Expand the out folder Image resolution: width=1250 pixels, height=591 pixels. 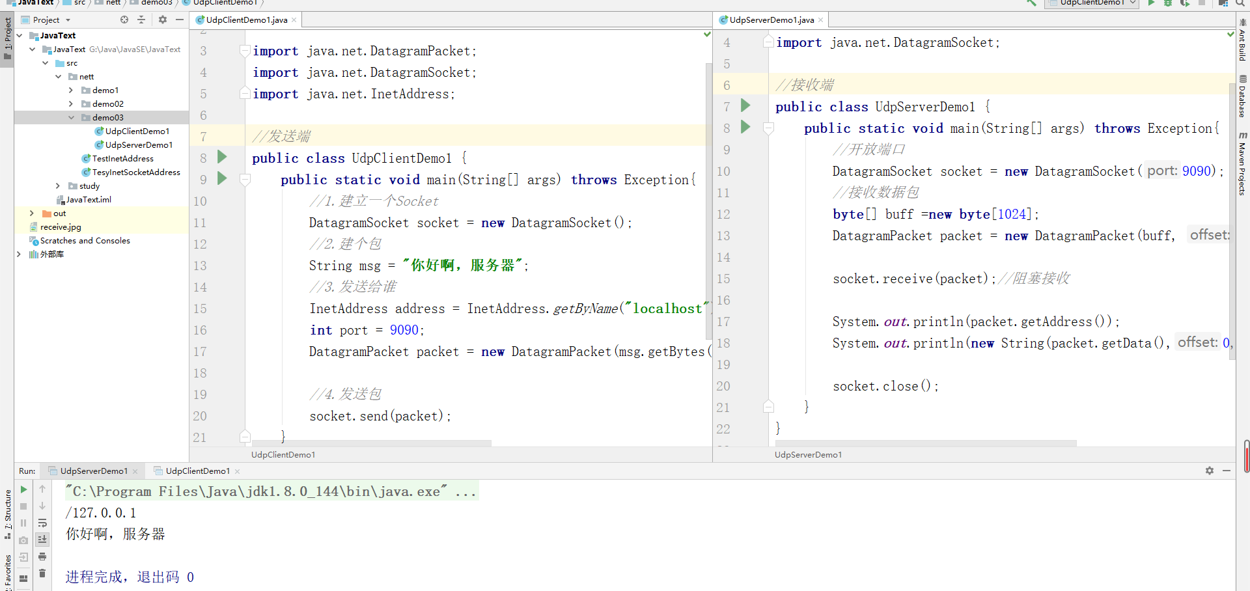(x=32, y=213)
